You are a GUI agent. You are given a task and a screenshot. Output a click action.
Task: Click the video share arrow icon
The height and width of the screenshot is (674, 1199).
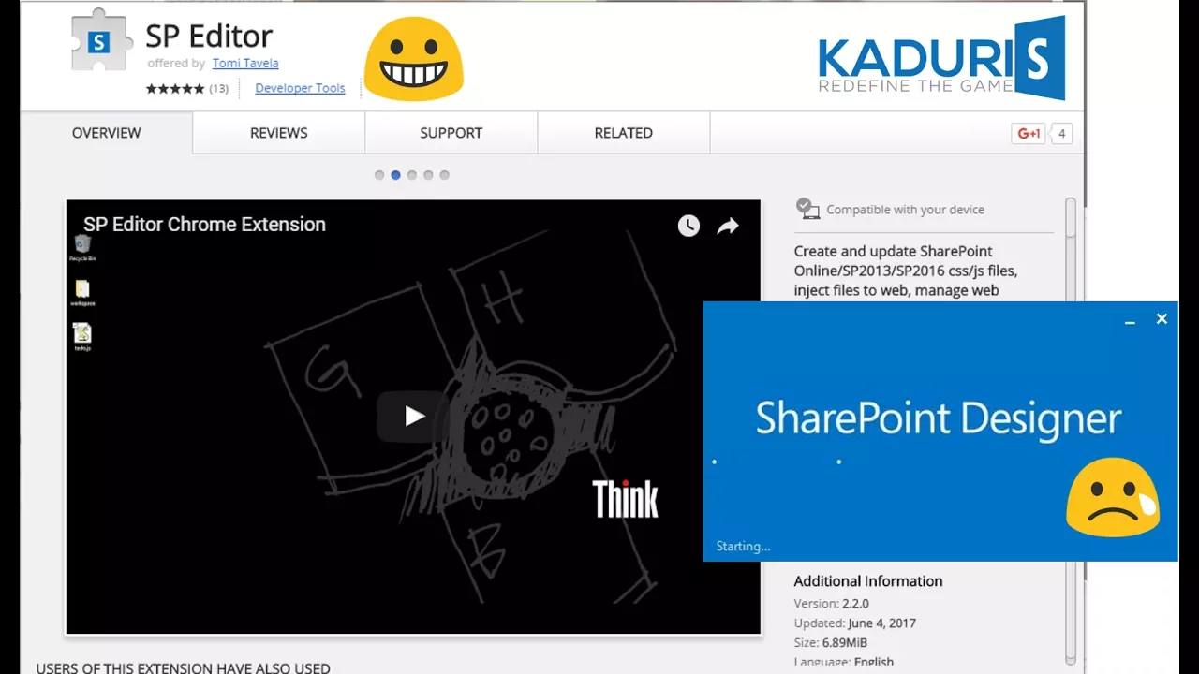728,226
